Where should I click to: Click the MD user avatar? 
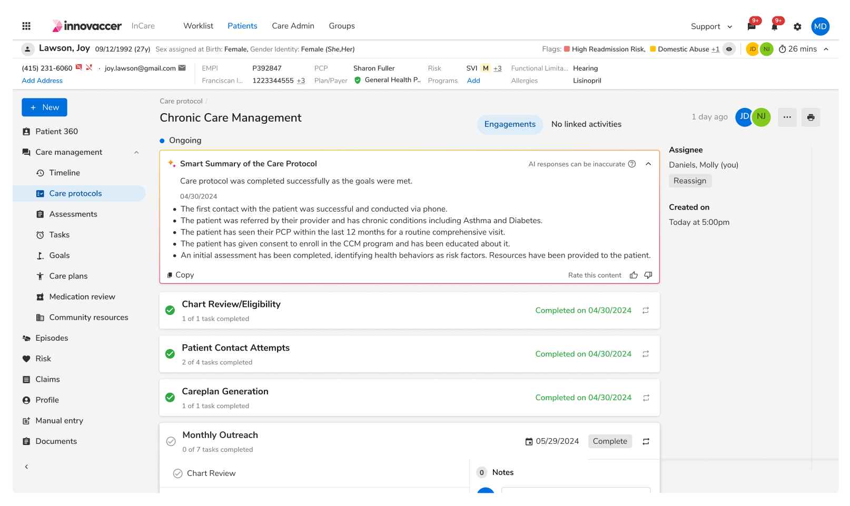click(x=820, y=26)
